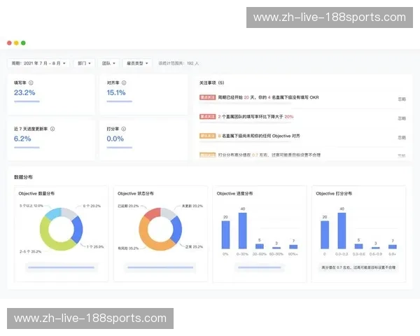
Task: Dismiss the Objective 对齐 alert with 忽略
Action: 401,137
